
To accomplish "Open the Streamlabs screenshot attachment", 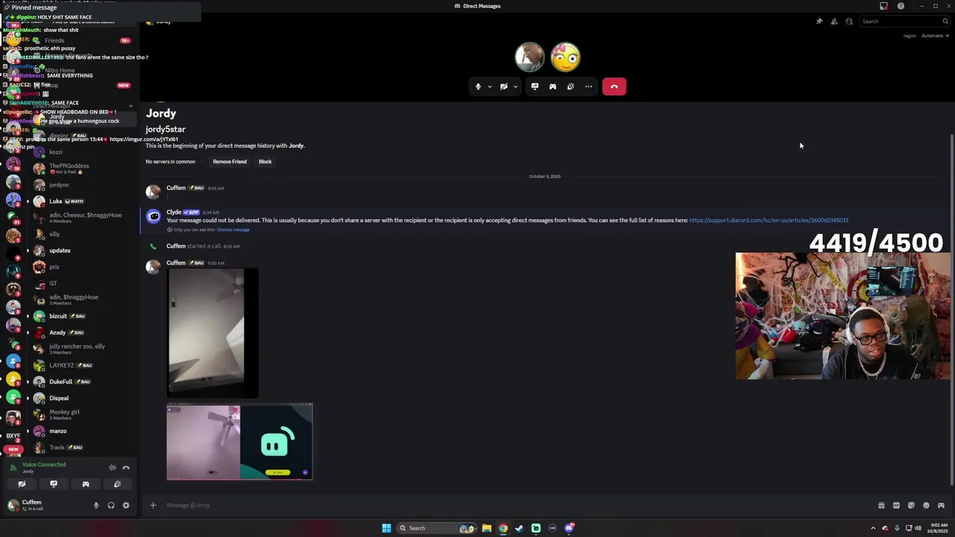I will [x=239, y=442].
